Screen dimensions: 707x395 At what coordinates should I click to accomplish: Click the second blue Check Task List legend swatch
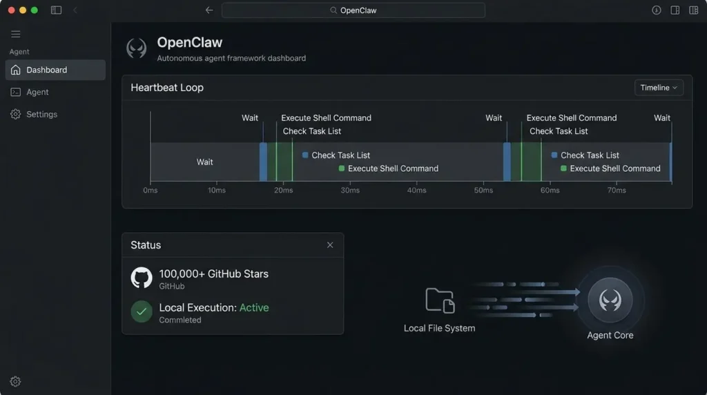[x=554, y=155]
